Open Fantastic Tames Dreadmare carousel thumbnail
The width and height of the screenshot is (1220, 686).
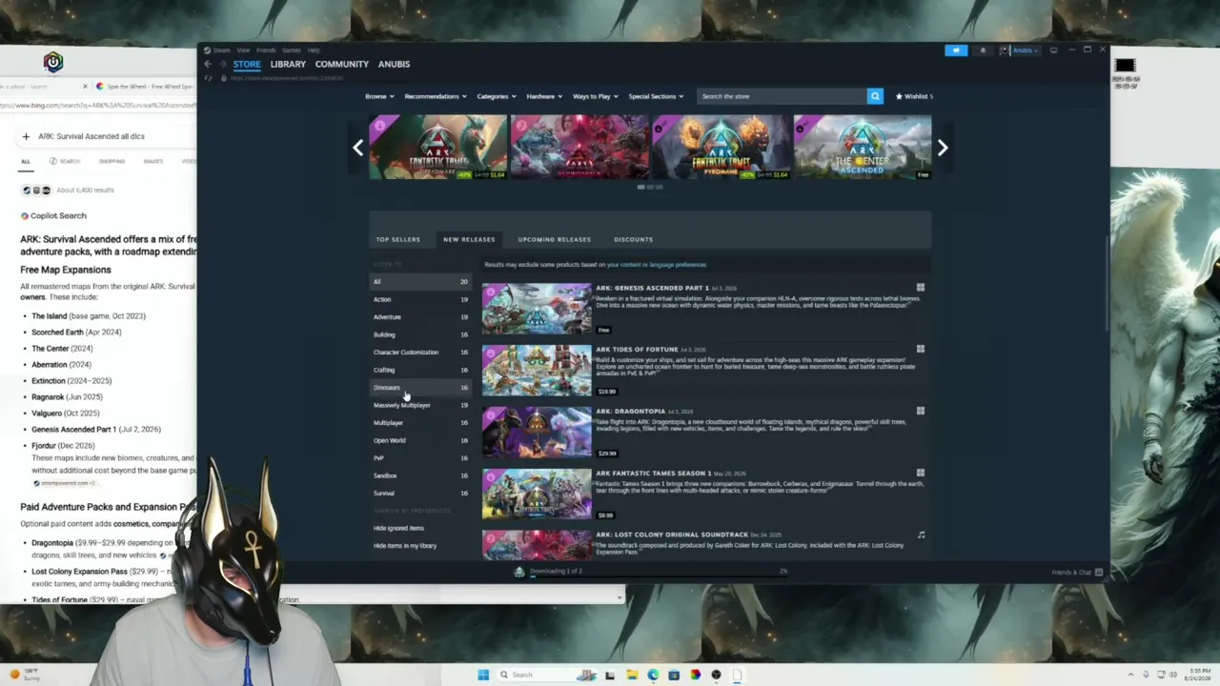click(438, 147)
